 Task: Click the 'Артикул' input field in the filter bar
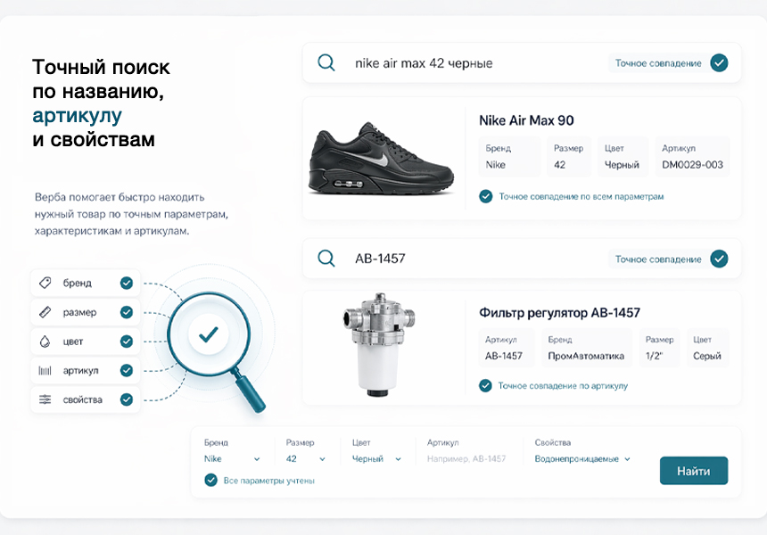pos(466,458)
